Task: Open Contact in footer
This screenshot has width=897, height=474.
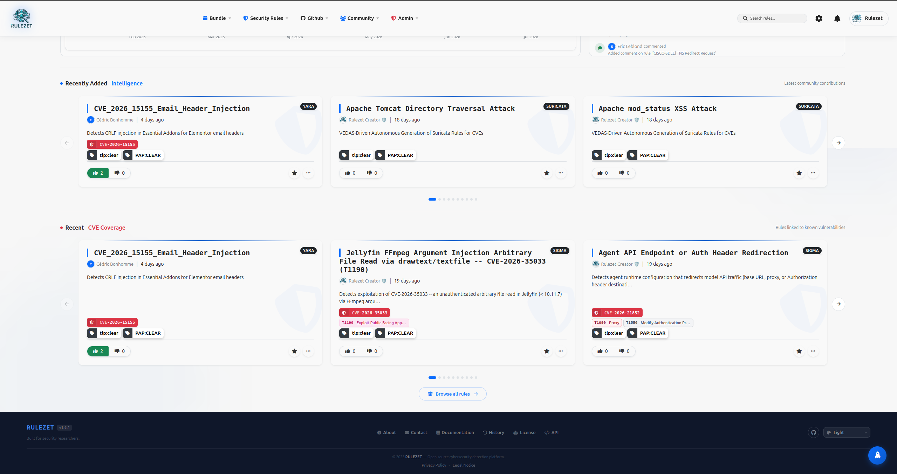Action: tap(416, 433)
